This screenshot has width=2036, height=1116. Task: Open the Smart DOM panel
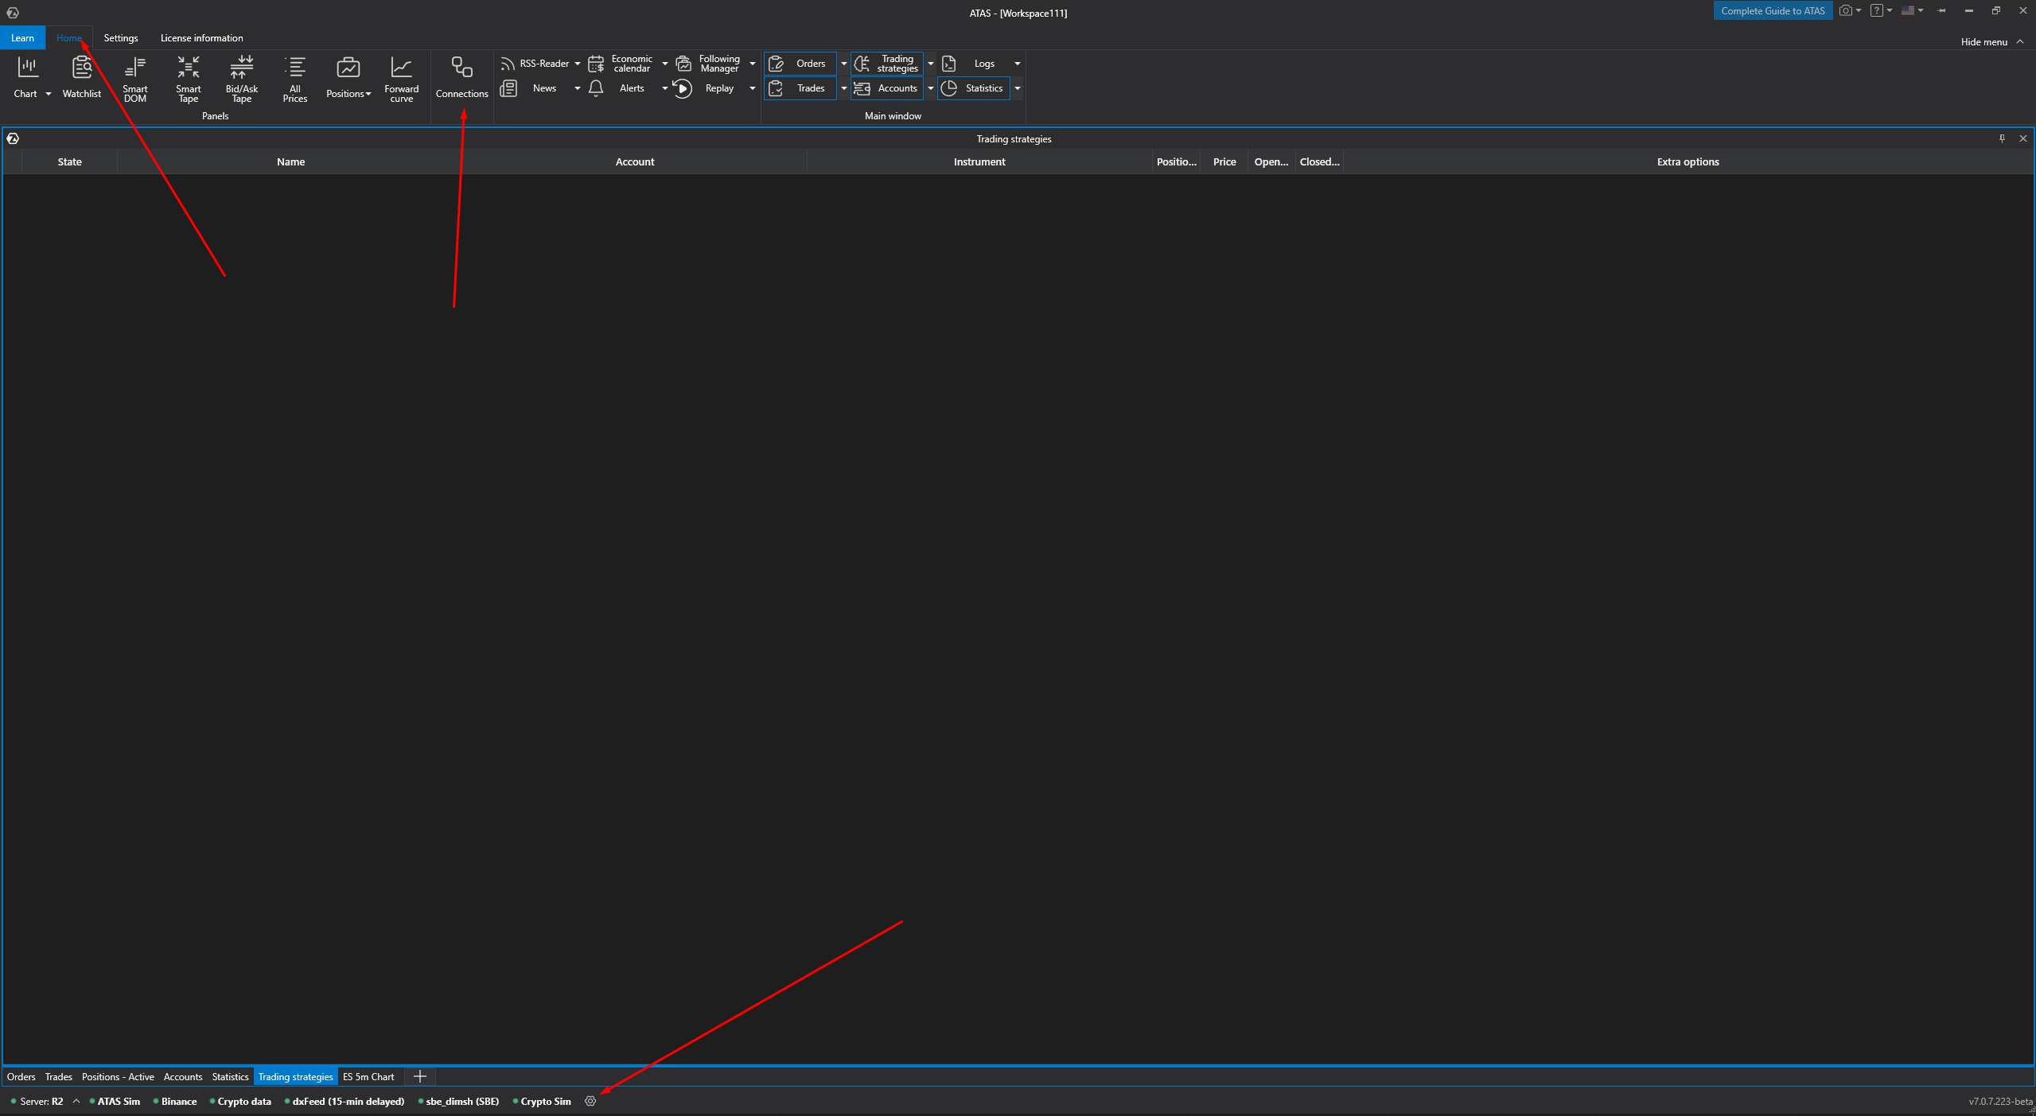[134, 78]
